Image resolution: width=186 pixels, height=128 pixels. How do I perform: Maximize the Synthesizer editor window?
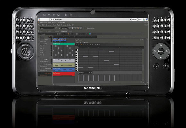click(141, 40)
